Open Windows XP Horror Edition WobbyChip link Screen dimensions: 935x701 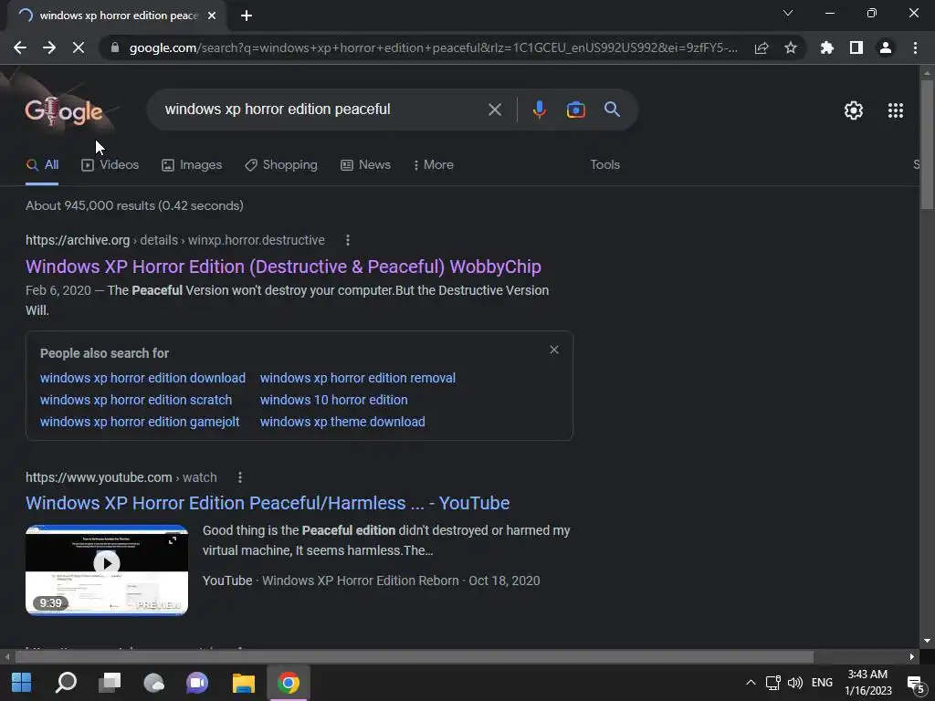[x=283, y=267]
